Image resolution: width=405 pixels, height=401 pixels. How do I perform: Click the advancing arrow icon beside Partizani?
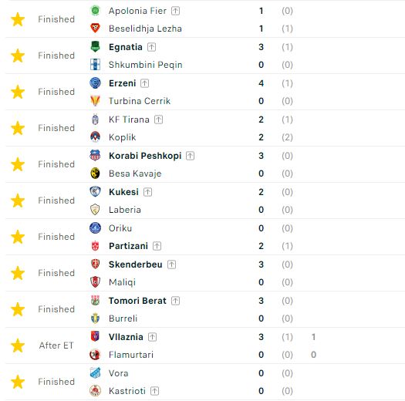[x=157, y=246]
